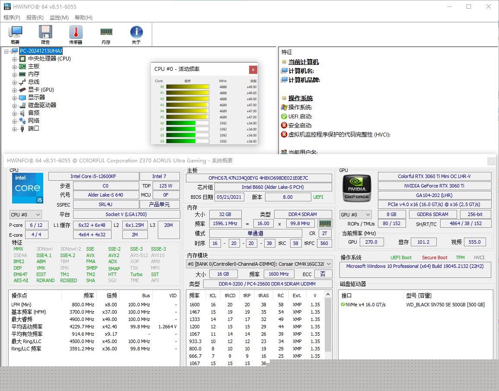Click the users icon beside 当前用户名
Viewport: 499px width, 391px height.
tap(284, 152)
